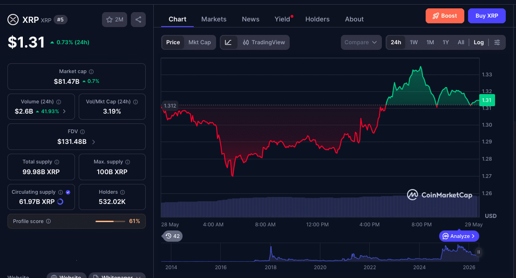
Task: Click the 0.73% (24h) price change
Action: (70, 42)
